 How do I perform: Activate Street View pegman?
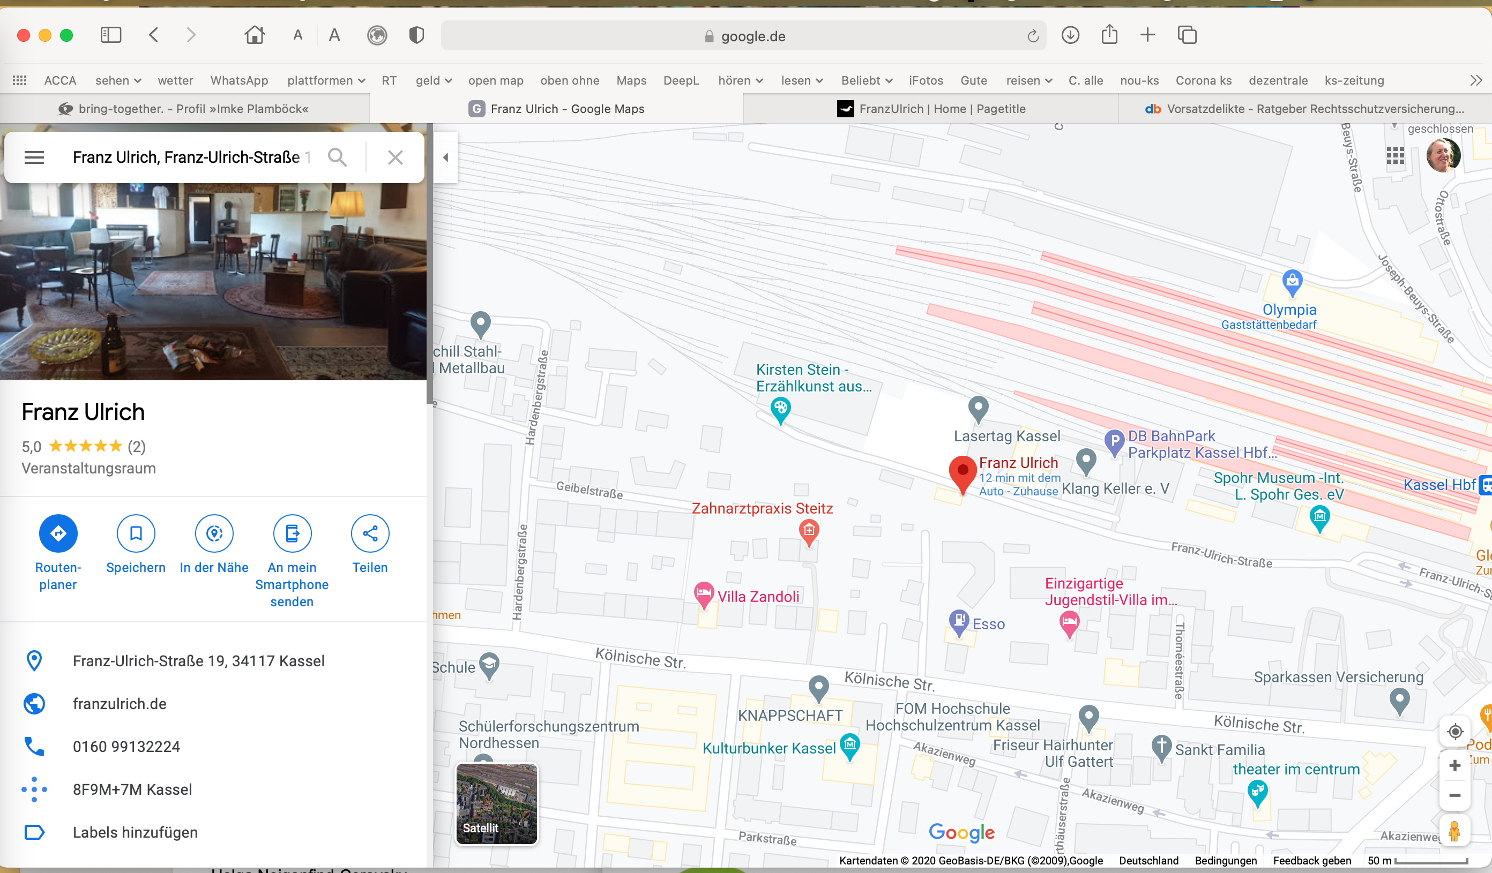[x=1454, y=831]
